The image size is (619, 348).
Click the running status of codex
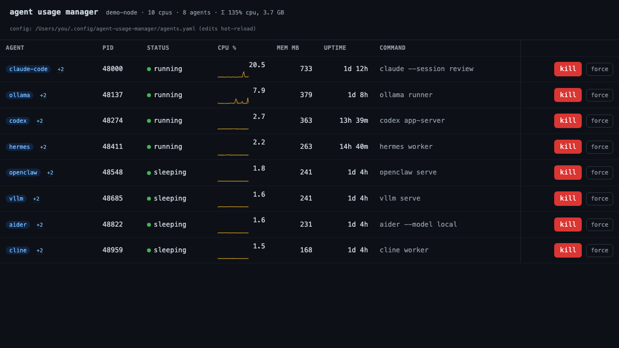pos(165,121)
